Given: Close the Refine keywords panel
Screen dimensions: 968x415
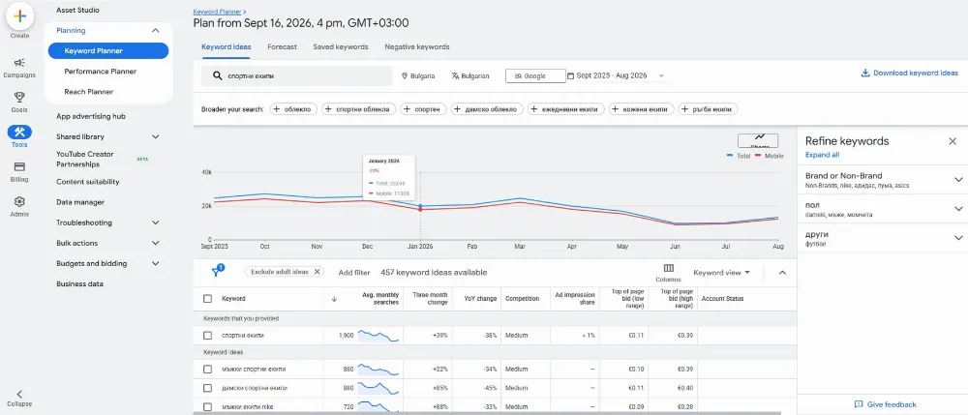Looking at the screenshot, I should pos(952,141).
